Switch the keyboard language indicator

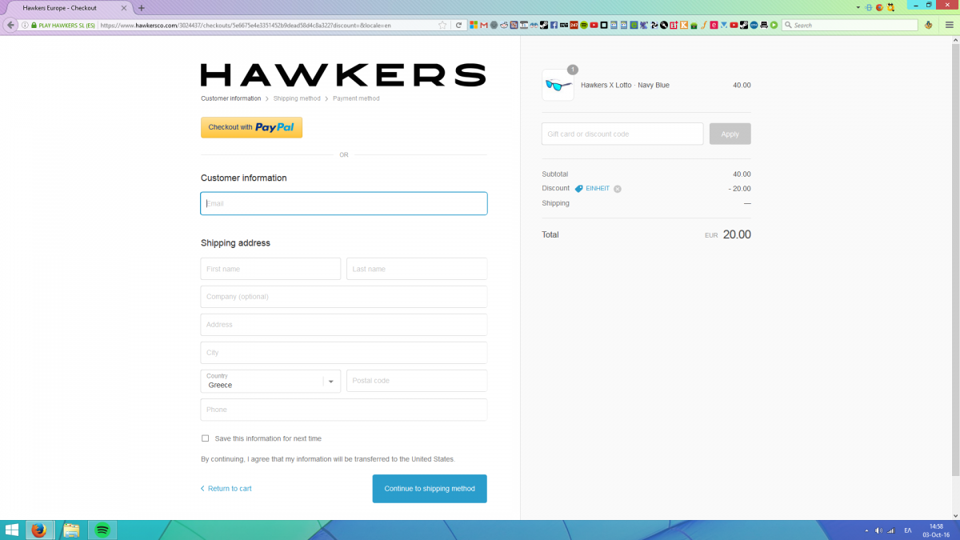pyautogui.click(x=908, y=530)
